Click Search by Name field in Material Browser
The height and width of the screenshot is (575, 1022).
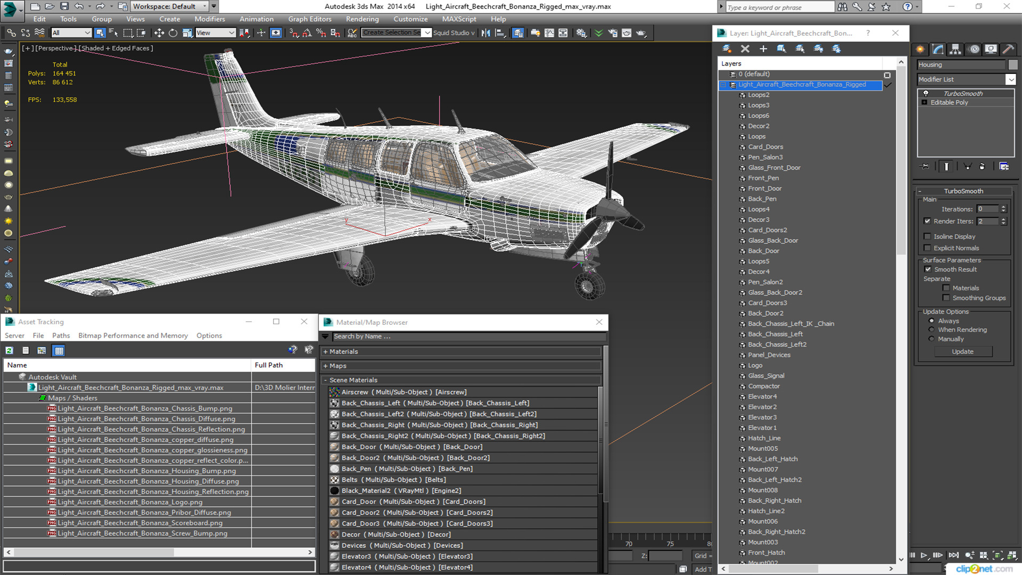pos(469,336)
